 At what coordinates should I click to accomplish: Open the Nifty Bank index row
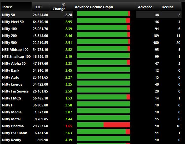91,70
